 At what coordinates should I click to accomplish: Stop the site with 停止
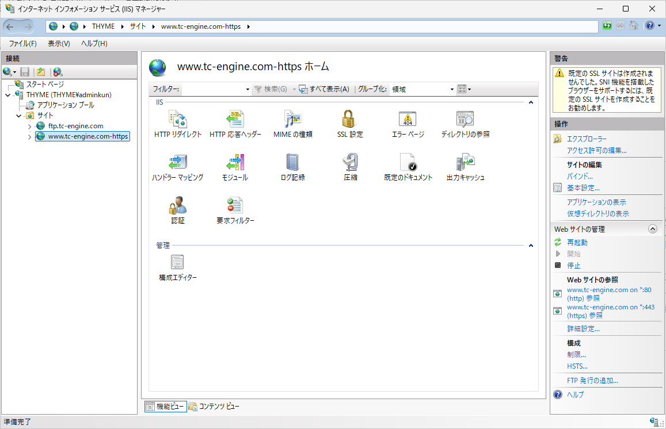573,265
